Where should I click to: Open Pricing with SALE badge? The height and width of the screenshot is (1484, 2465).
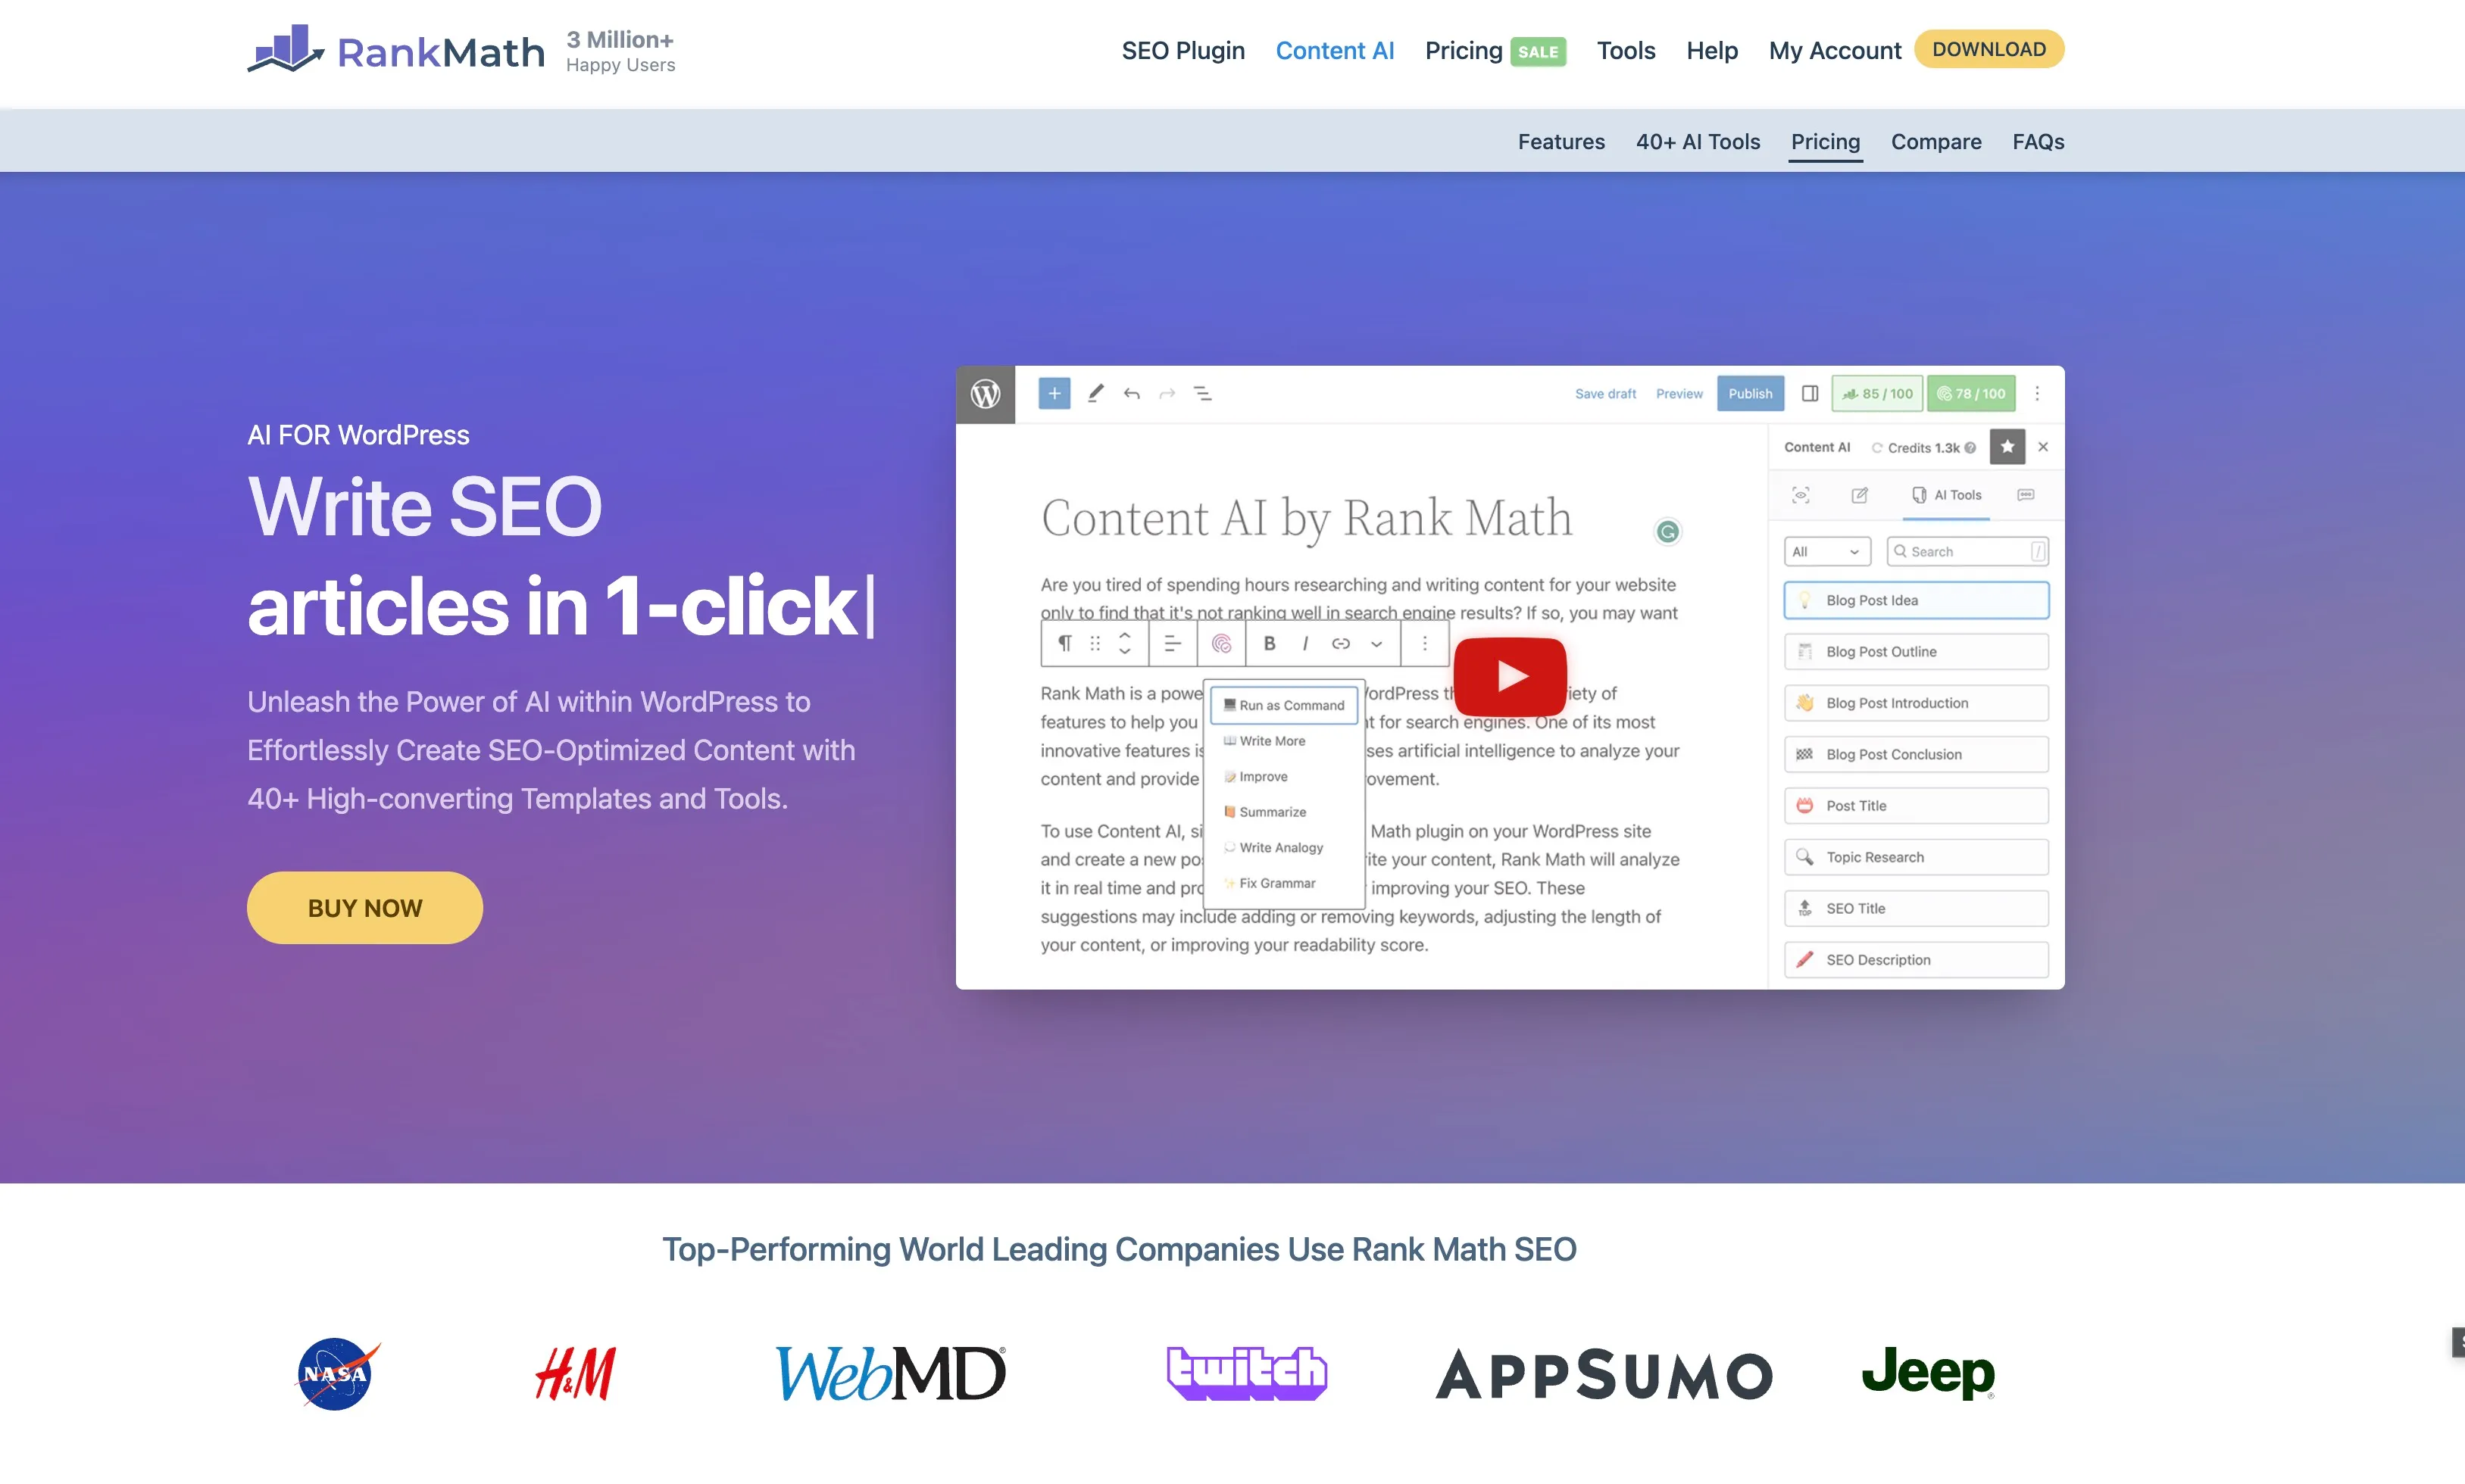coord(1494,50)
